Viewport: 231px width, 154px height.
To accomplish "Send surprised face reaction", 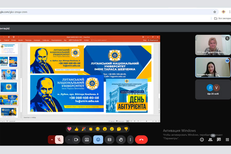I will 105,129.
